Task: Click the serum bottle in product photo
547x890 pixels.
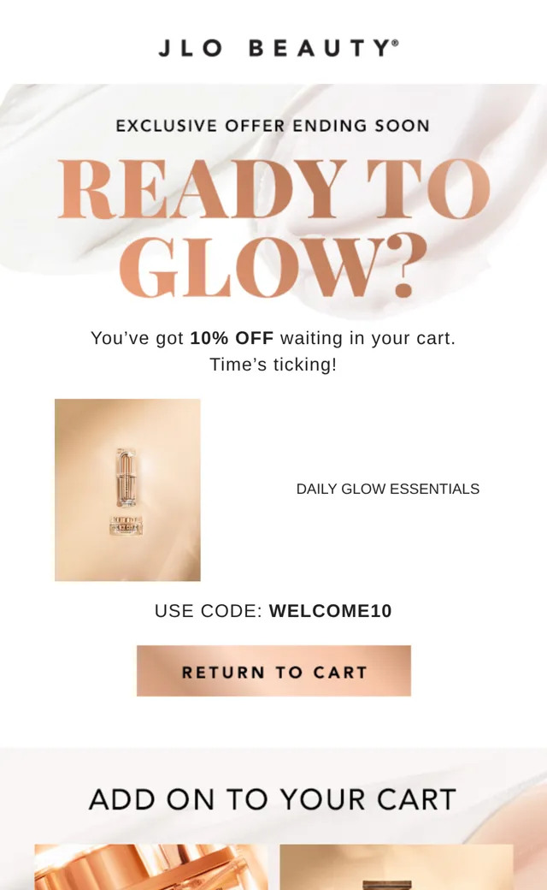Action: tap(126, 477)
